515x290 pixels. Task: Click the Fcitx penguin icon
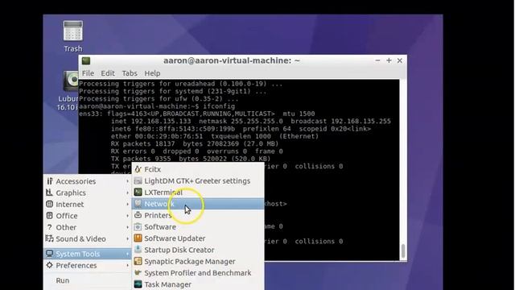(x=138, y=169)
